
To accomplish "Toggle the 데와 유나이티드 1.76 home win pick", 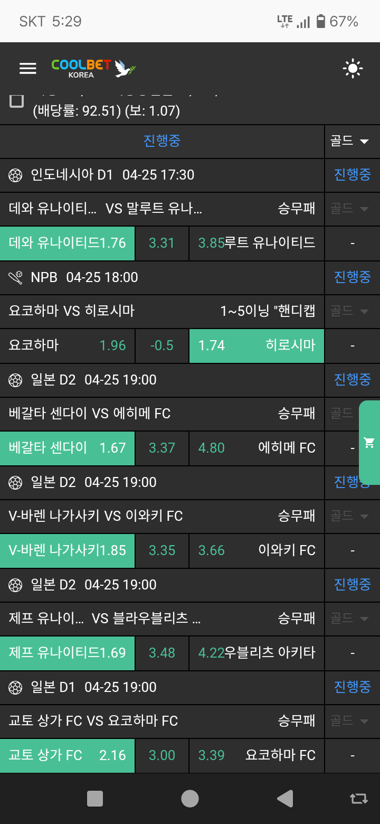I will point(68,243).
